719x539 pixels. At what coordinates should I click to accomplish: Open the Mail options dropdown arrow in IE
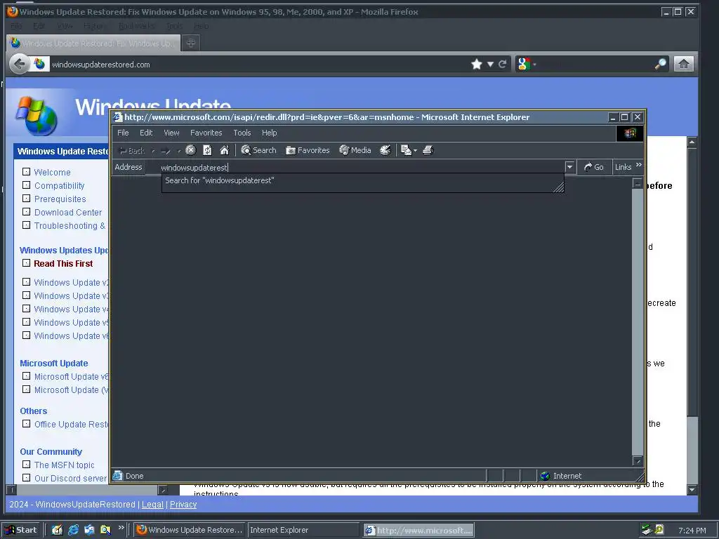(415, 151)
